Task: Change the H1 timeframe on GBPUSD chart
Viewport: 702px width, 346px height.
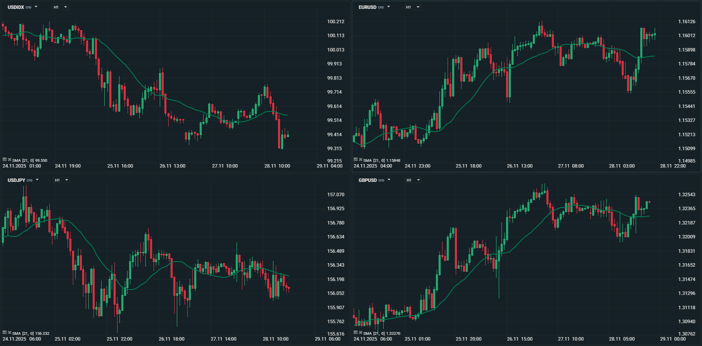Action: click(413, 180)
